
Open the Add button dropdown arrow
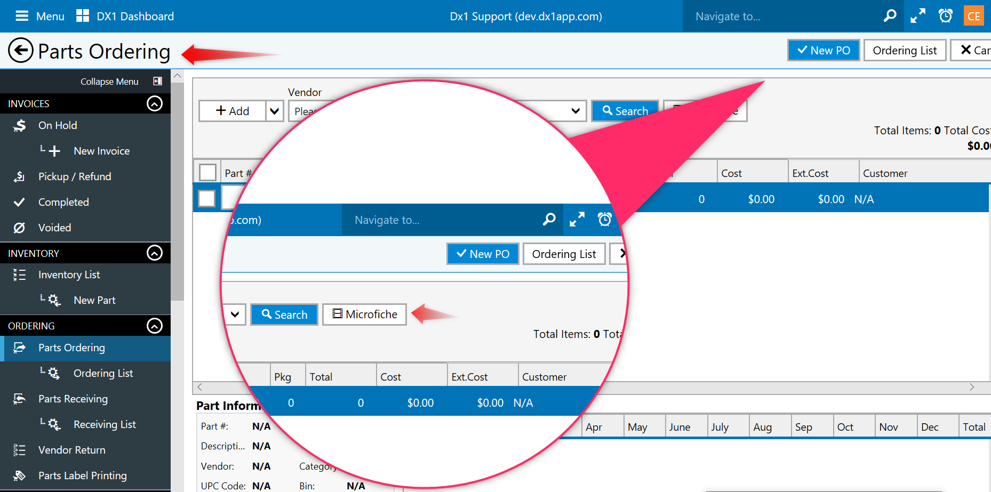[274, 111]
